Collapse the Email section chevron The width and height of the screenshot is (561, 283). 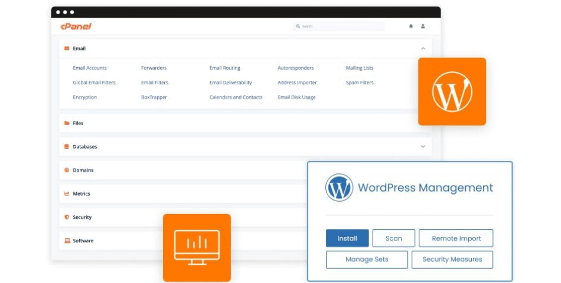point(423,48)
